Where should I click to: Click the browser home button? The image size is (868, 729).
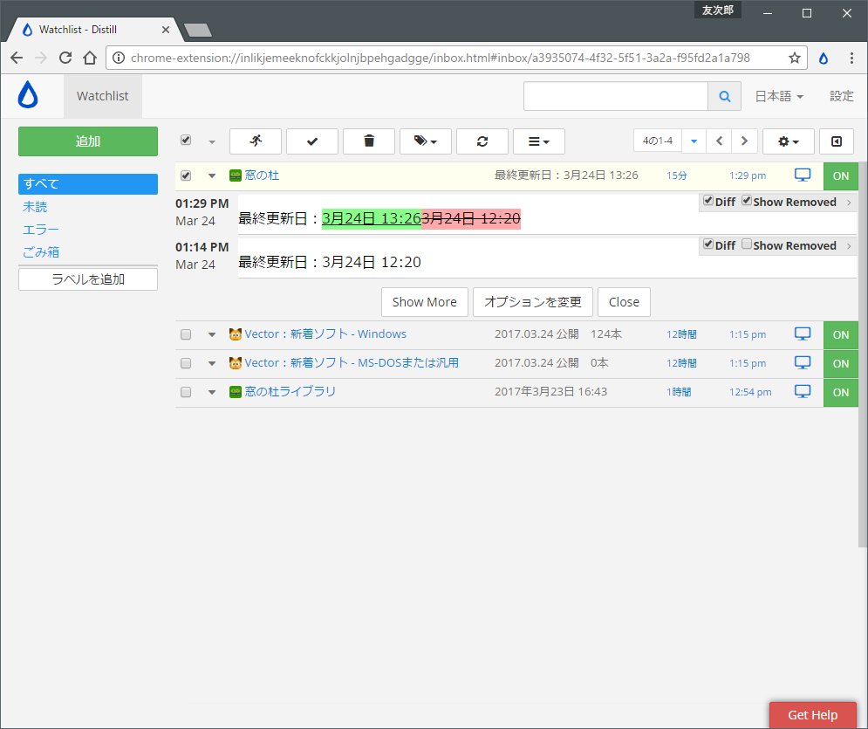click(90, 58)
